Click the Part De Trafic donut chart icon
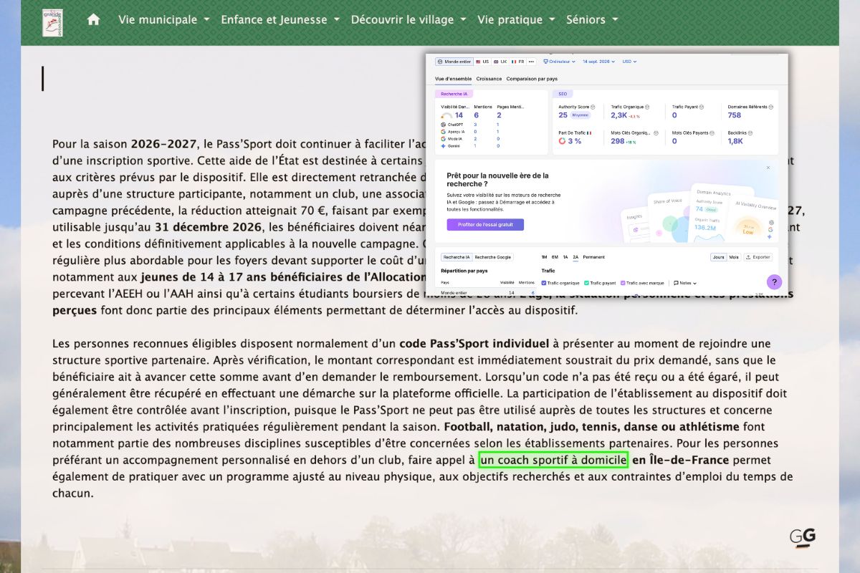 (x=563, y=141)
